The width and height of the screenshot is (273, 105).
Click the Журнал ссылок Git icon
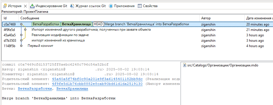point(72,6)
